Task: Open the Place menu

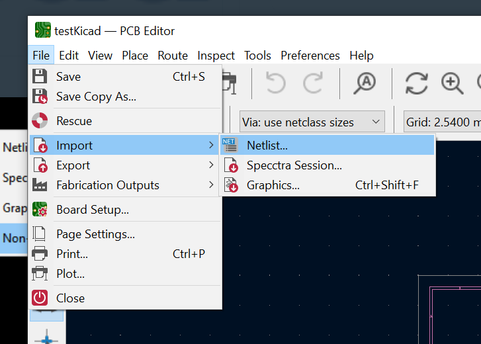Action: pyautogui.click(x=135, y=56)
